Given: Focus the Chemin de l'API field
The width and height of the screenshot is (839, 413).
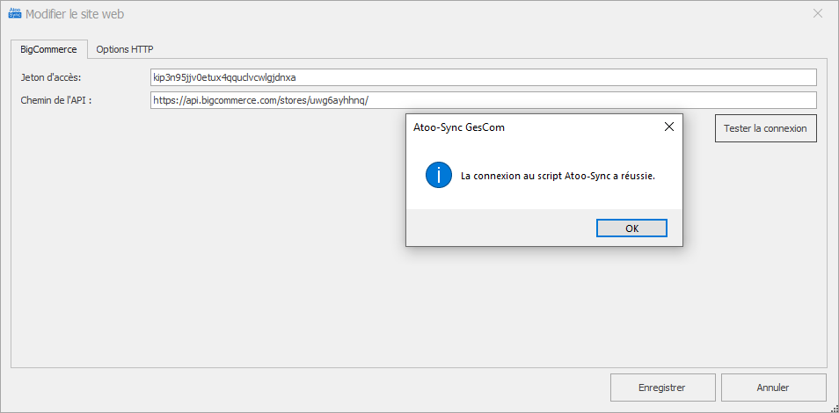Looking at the screenshot, I should (483, 100).
